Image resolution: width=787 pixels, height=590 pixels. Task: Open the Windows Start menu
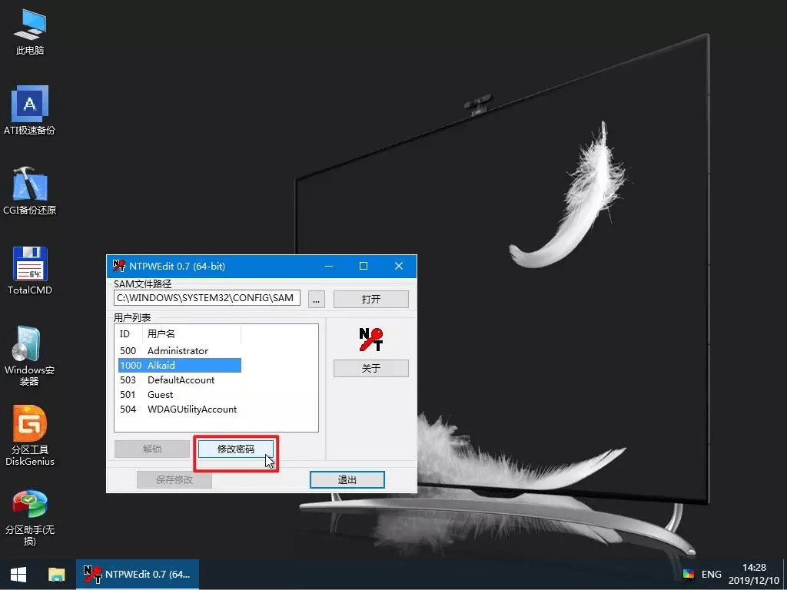(x=18, y=574)
